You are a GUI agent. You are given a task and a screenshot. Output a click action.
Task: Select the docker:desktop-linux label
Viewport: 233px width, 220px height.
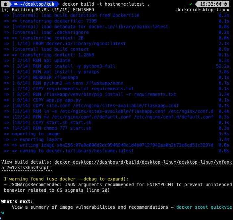pyautogui.click(x=203, y=10)
